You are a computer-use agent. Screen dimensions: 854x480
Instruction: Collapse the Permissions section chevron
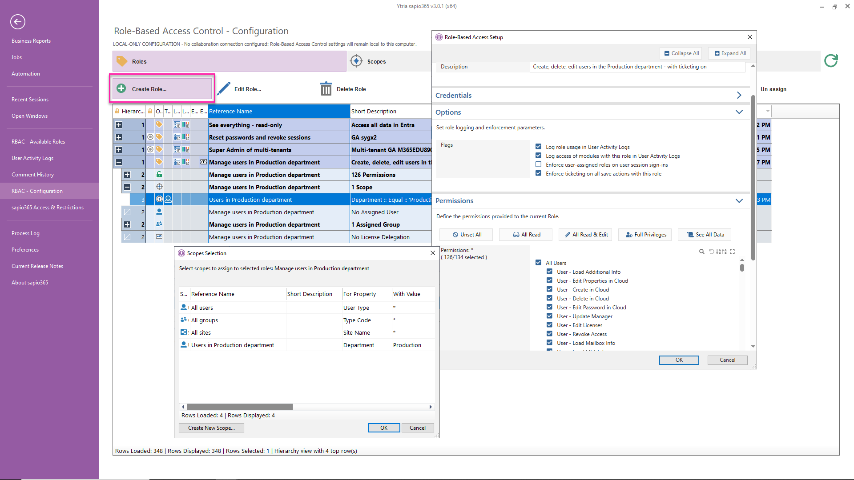pos(739,201)
